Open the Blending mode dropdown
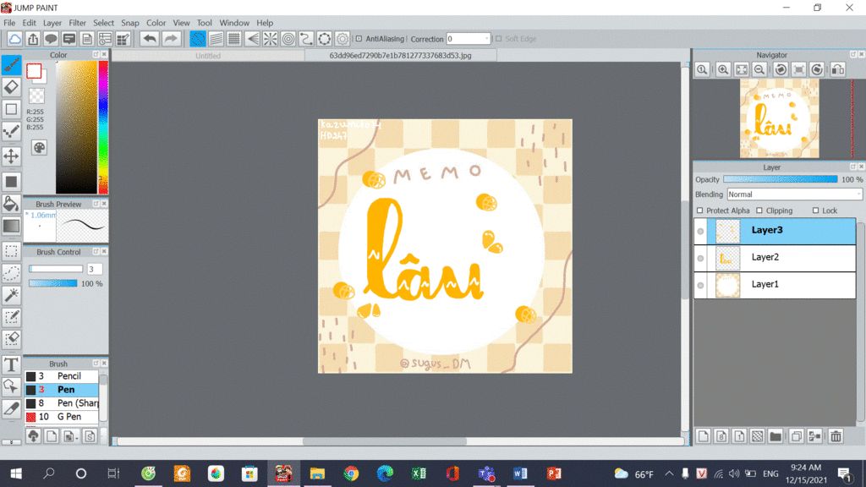 pos(794,194)
